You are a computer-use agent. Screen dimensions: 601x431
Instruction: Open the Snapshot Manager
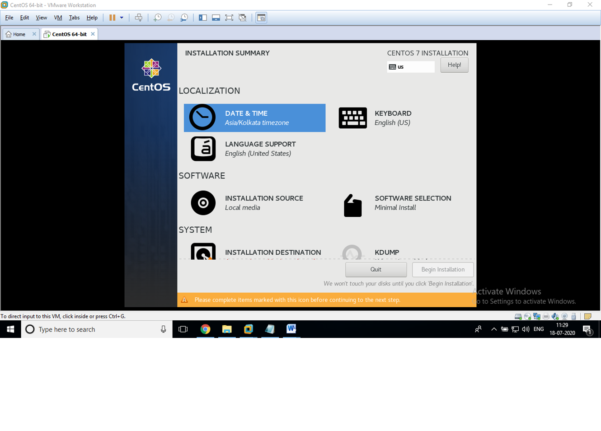pos(184,17)
